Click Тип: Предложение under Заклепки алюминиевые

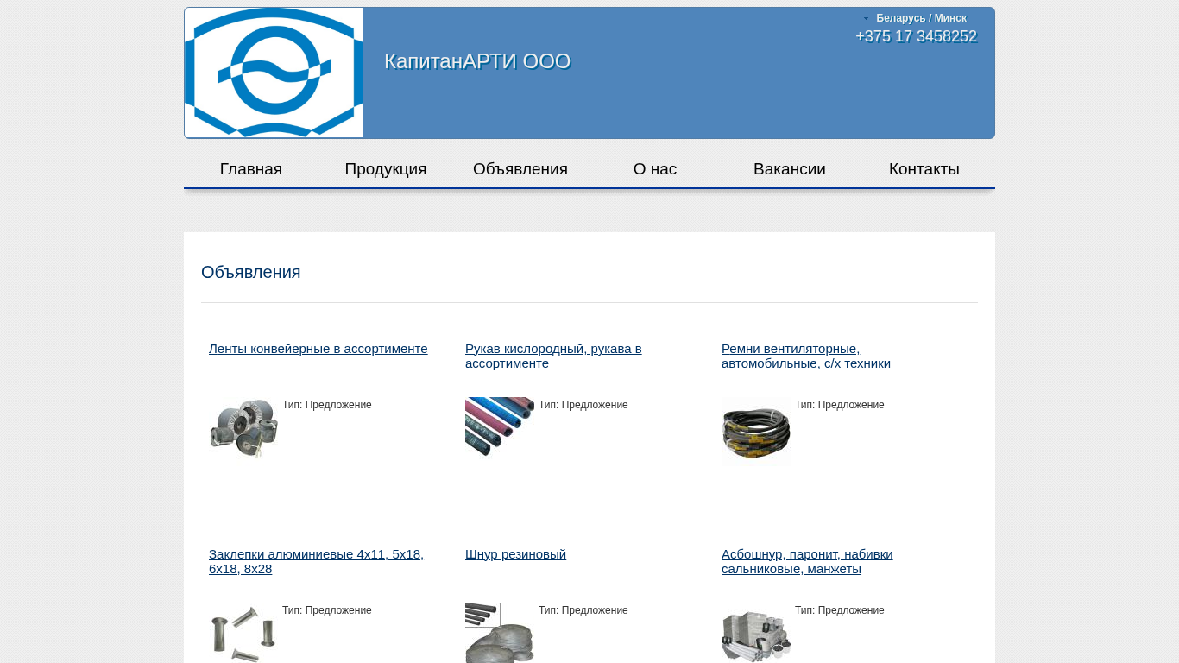click(327, 610)
